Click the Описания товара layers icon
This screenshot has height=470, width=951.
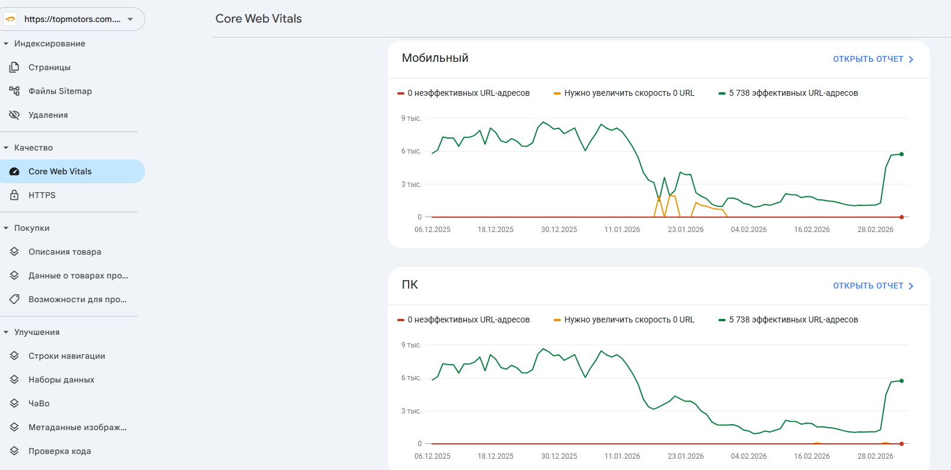[x=14, y=252]
